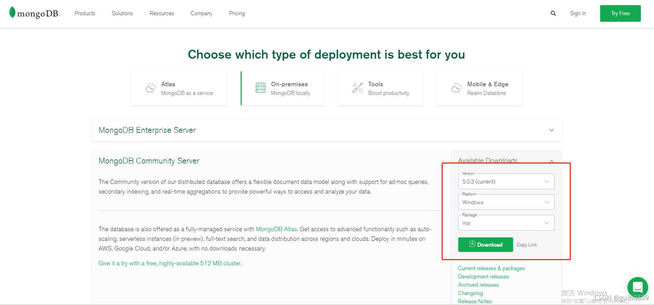Viewport: 654px width, 305px height.
Task: Select the On-premises deployment card
Action: click(x=282, y=88)
